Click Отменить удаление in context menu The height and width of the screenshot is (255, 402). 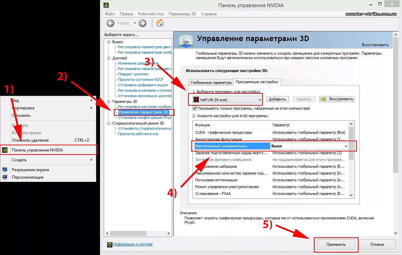click(48, 140)
